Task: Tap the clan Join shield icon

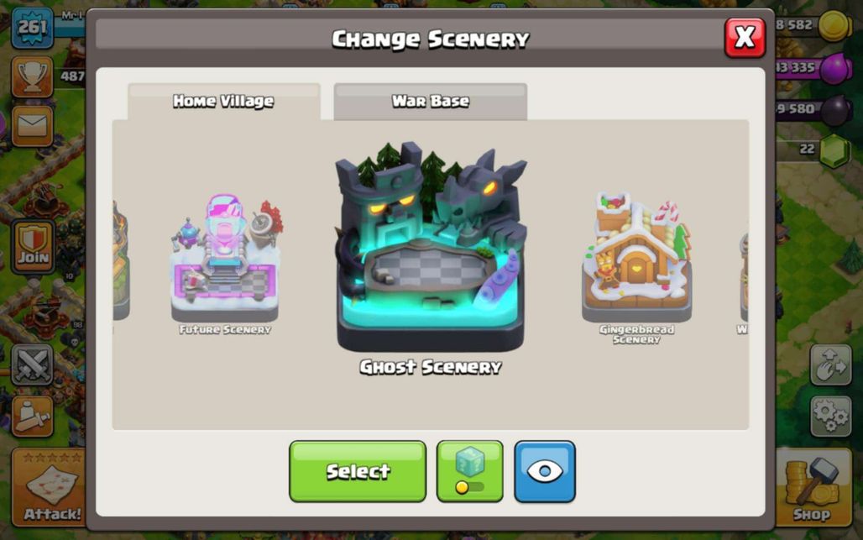Action: click(x=33, y=247)
